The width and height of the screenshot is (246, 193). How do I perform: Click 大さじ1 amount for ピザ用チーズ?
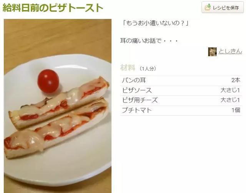click(x=230, y=100)
